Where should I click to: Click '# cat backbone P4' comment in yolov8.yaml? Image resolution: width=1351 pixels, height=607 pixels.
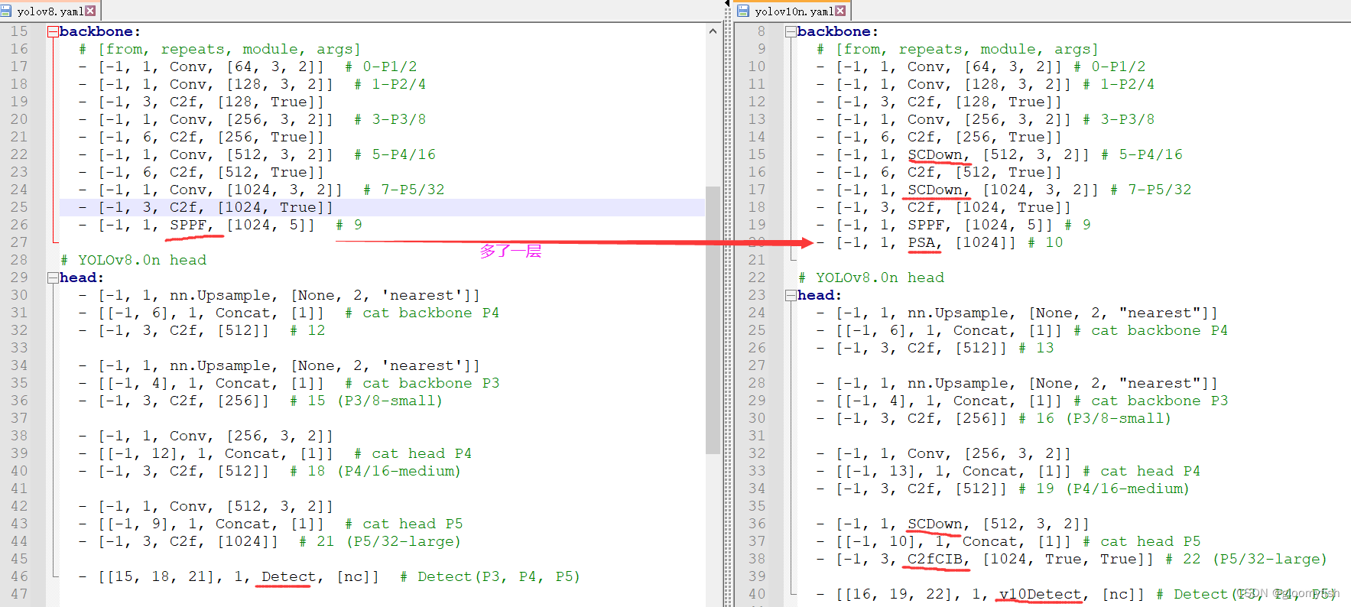(x=422, y=313)
